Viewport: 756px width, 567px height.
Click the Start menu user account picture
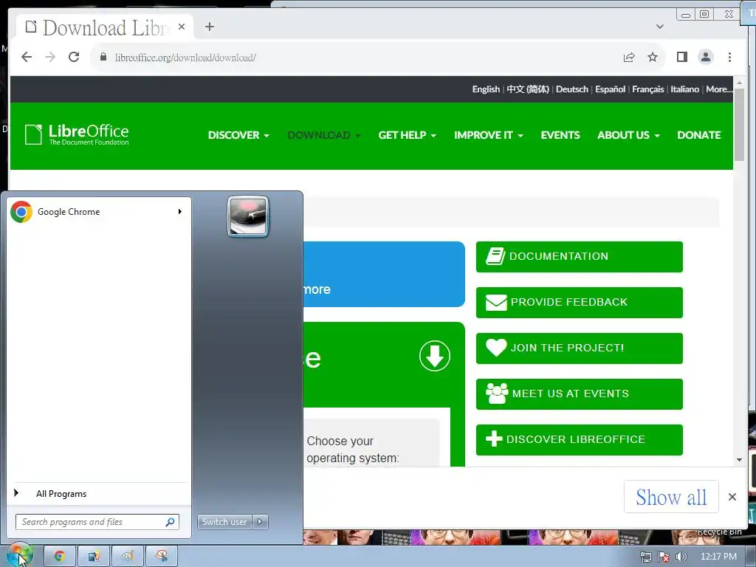(248, 216)
